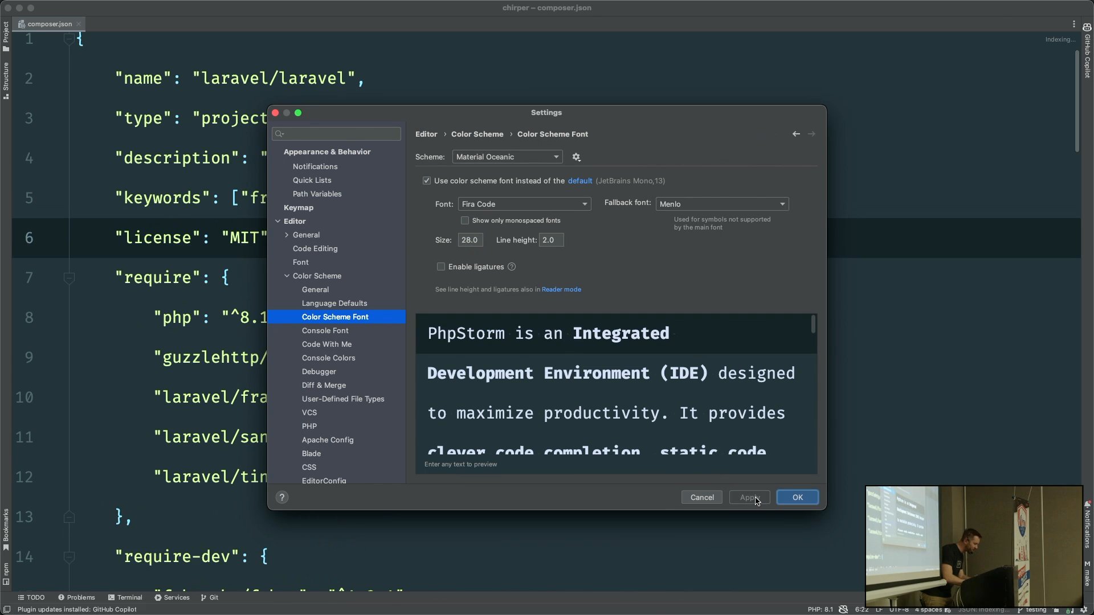This screenshot has height=615, width=1094.
Task: Click the '4 spaces' indent status entry
Action: pos(928,609)
